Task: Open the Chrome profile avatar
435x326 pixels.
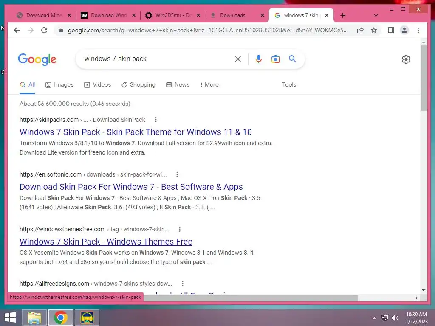Action: 404,30
